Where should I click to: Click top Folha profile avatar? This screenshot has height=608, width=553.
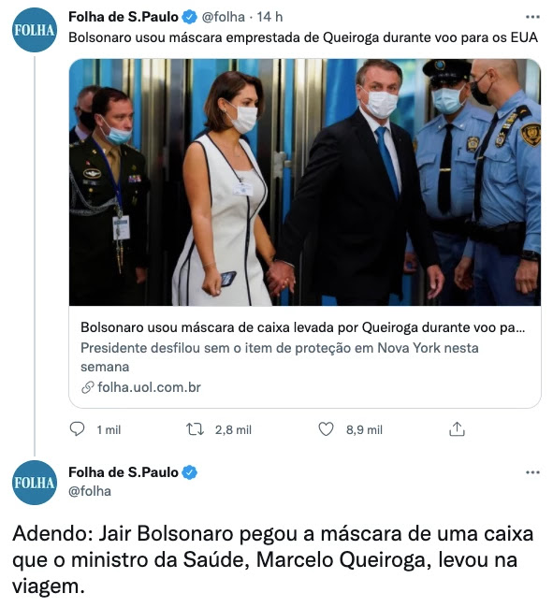[x=35, y=30]
